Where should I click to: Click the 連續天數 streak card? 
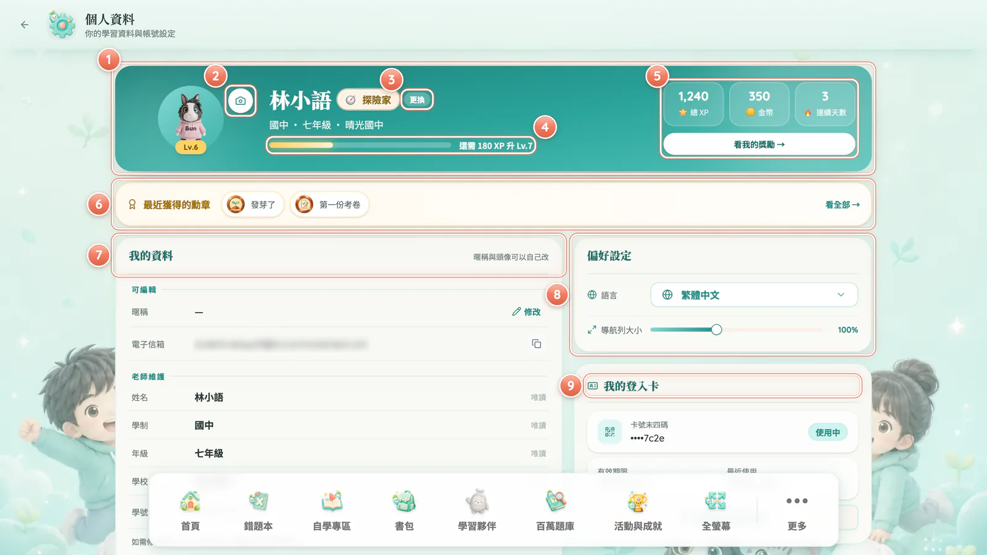click(825, 104)
